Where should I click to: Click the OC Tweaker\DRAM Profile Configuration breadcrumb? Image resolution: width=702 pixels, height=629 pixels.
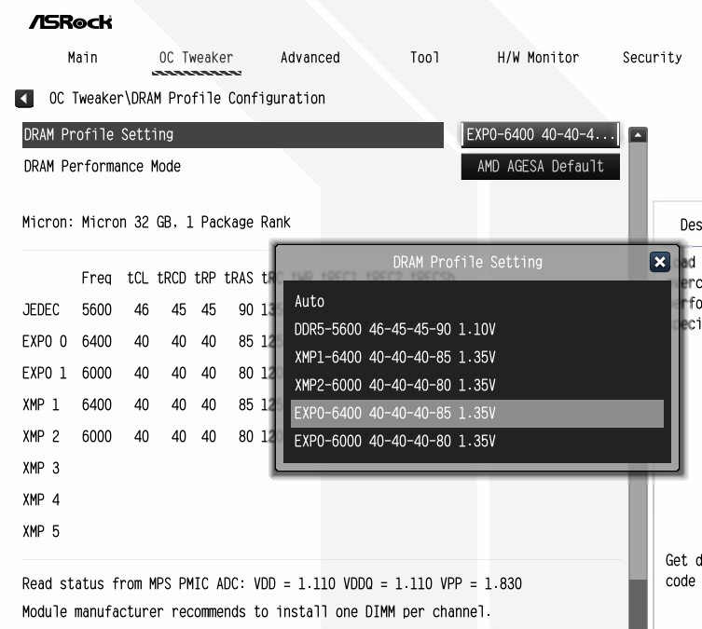pos(187,99)
